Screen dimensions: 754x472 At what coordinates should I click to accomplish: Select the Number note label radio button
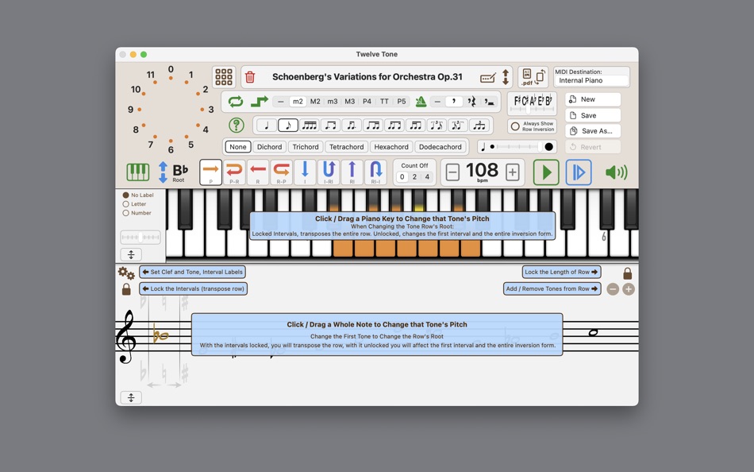125,212
